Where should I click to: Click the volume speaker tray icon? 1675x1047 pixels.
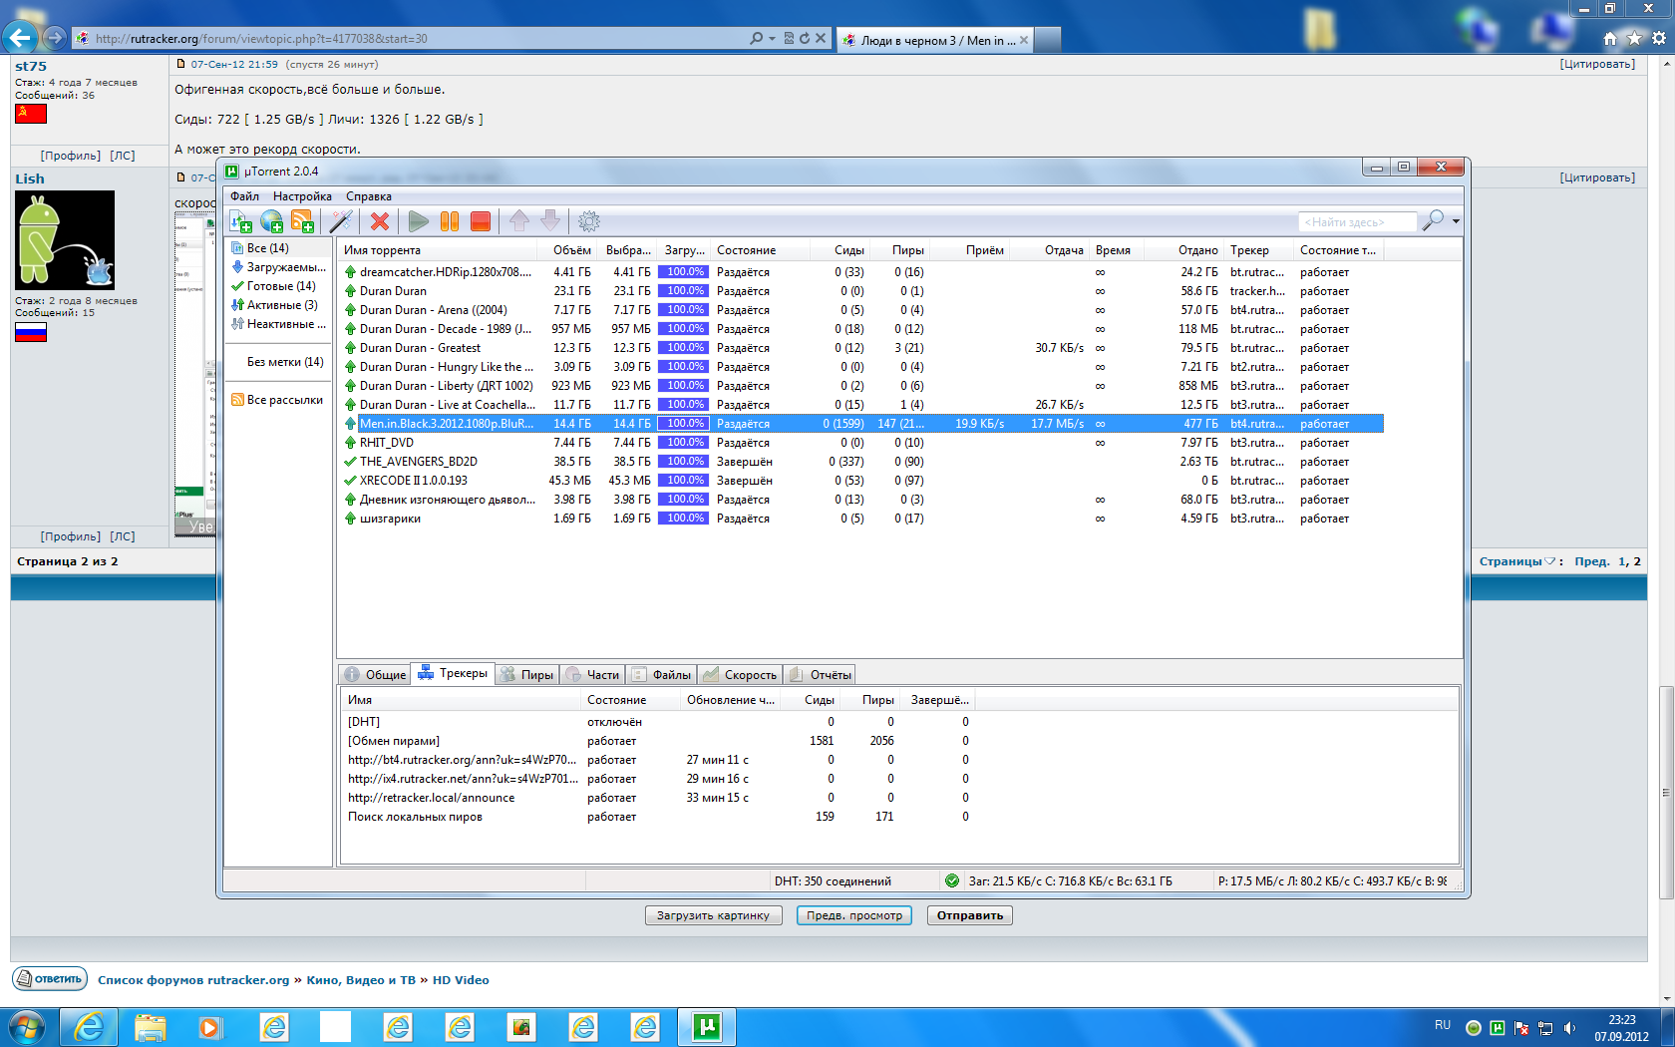1569,1028
